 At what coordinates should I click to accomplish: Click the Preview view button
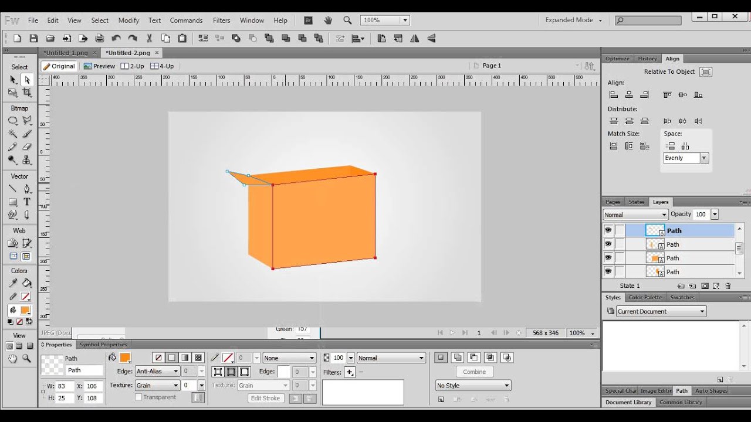(x=99, y=66)
